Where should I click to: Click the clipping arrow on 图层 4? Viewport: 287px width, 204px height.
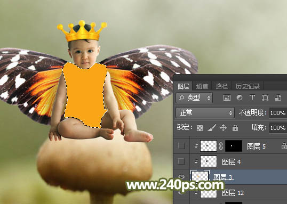(x=196, y=161)
